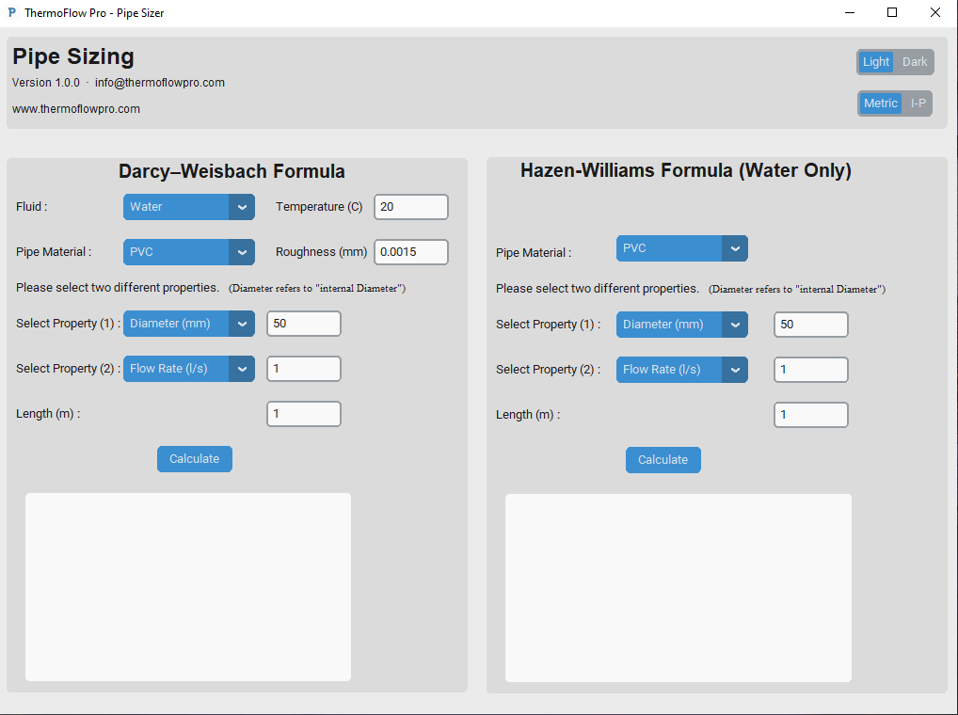
Task: Select the Light theme option
Action: click(x=875, y=62)
